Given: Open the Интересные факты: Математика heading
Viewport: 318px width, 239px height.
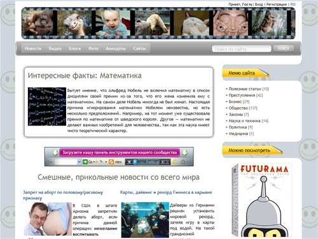Looking at the screenshot, I should (85, 76).
